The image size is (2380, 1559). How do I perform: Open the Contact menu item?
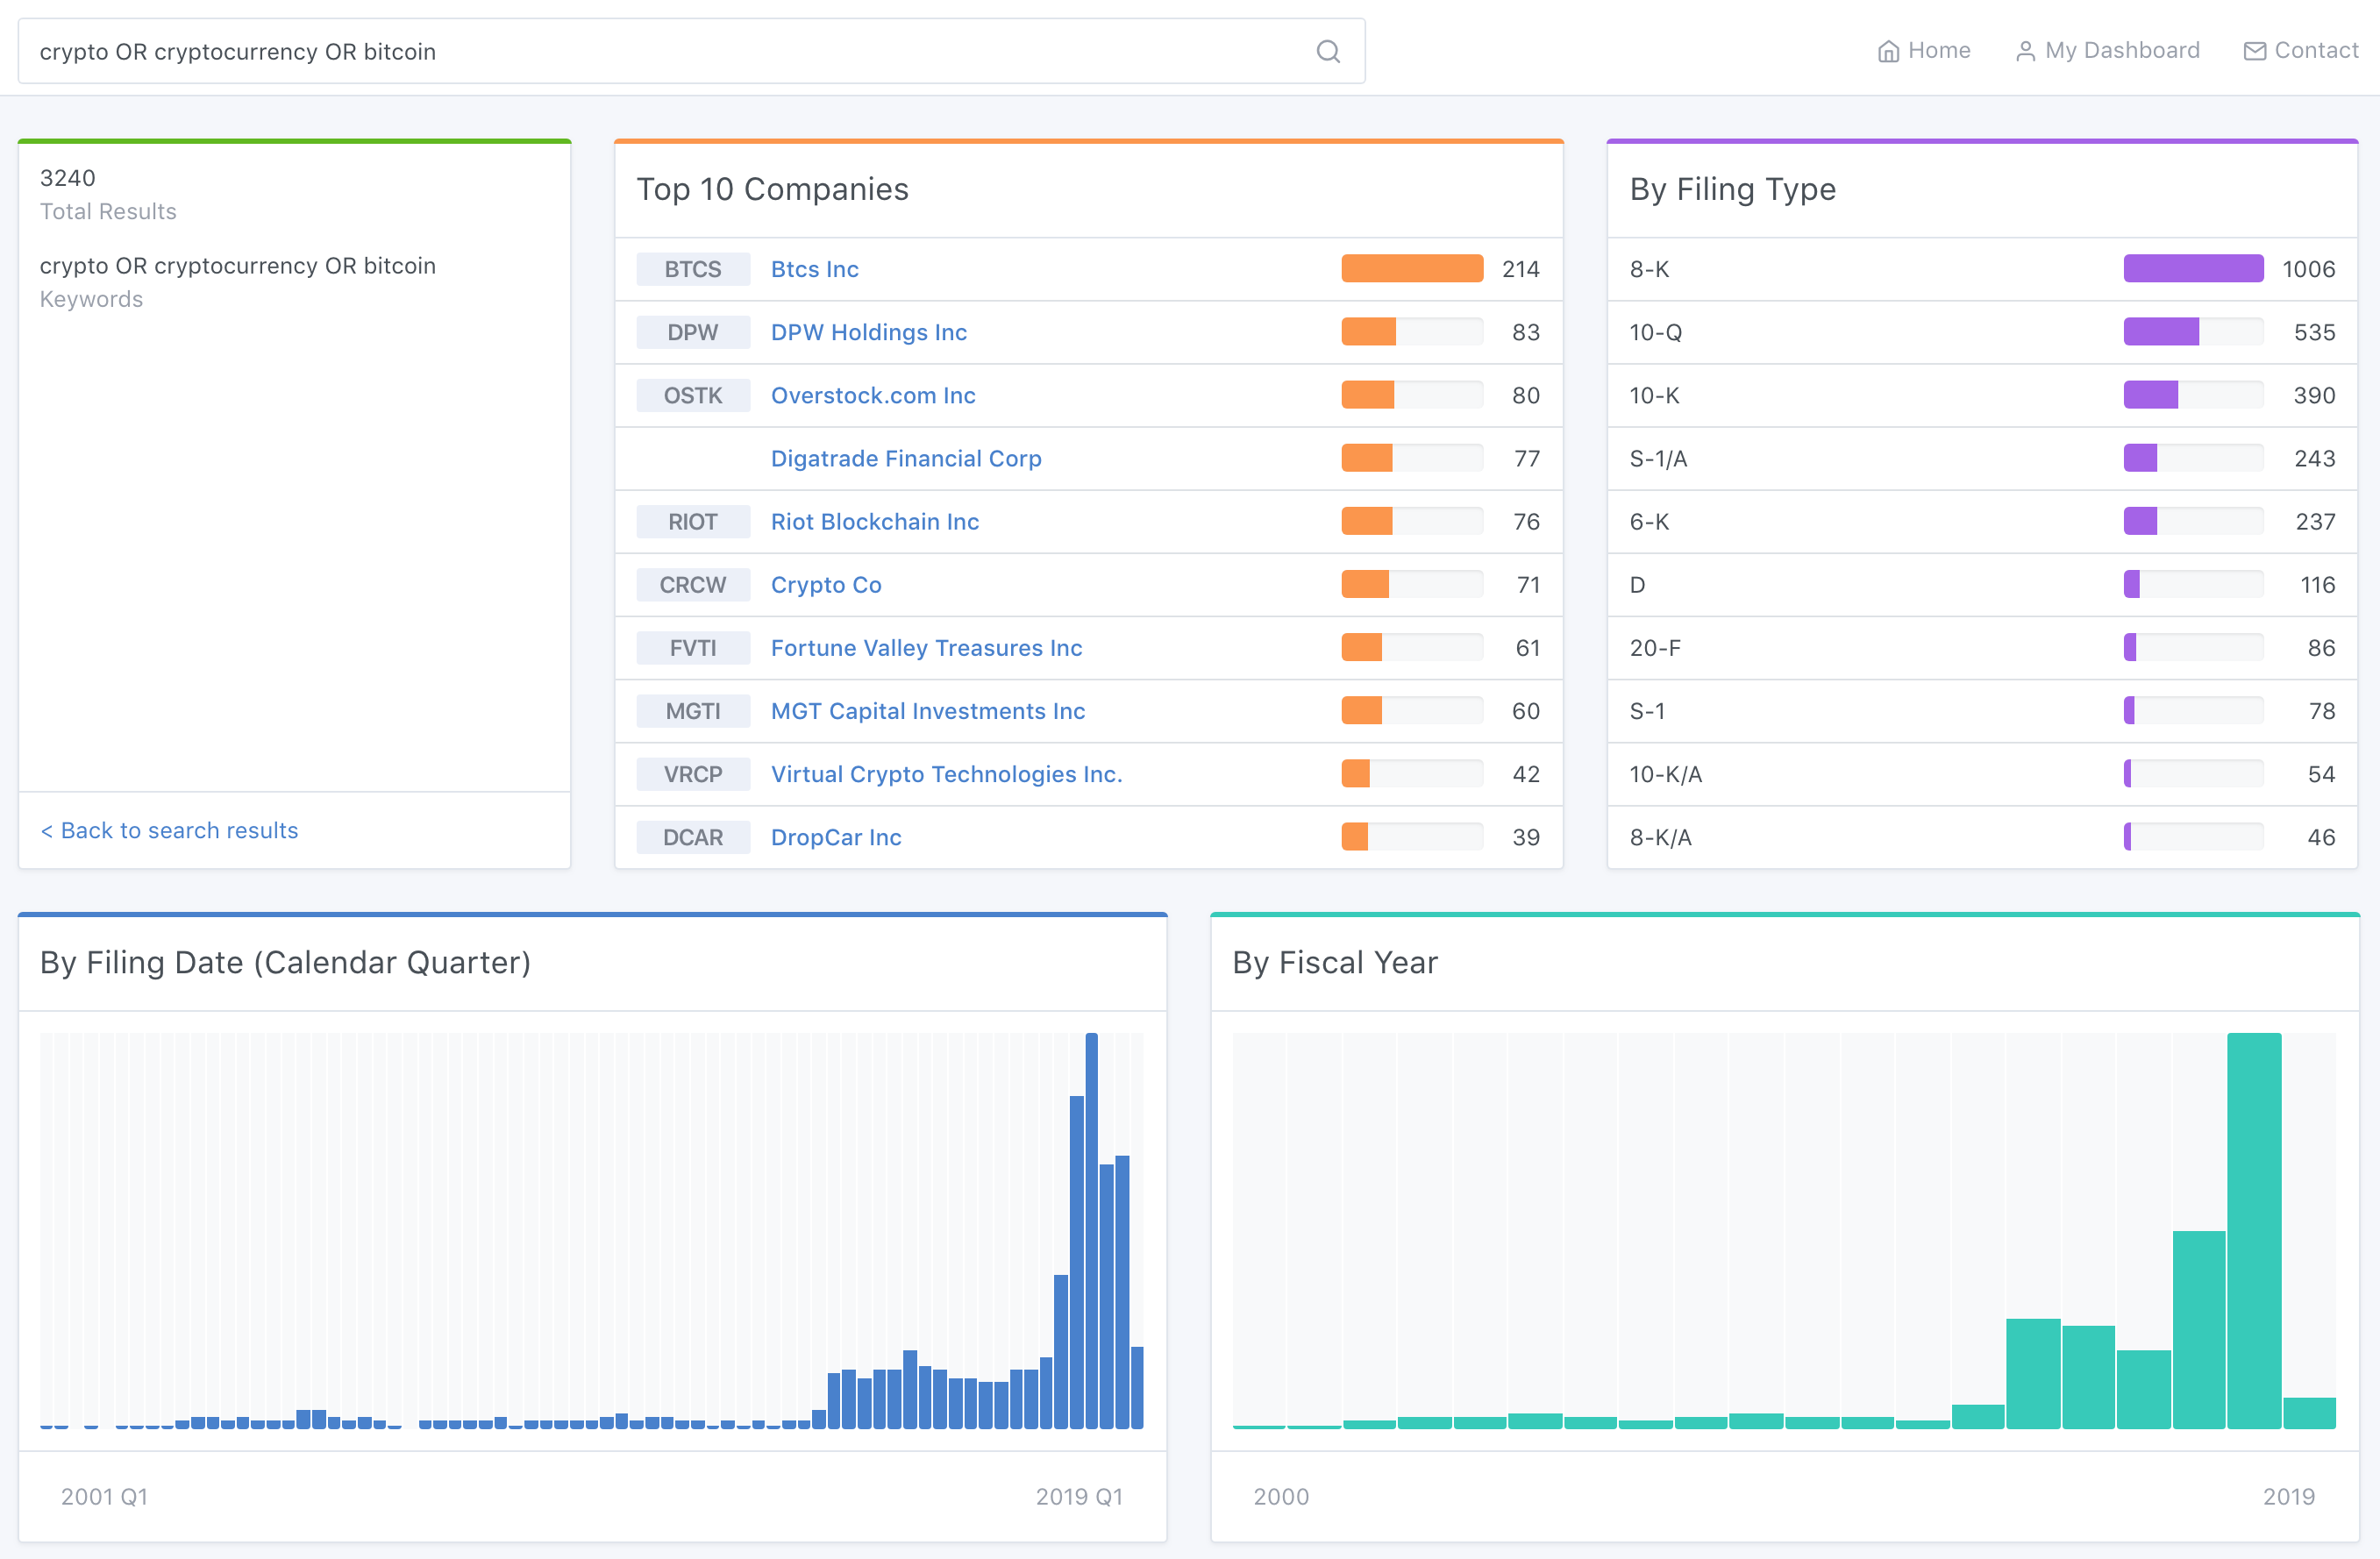click(2315, 50)
